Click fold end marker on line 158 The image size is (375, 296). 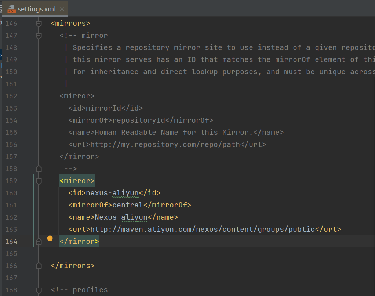39,169
